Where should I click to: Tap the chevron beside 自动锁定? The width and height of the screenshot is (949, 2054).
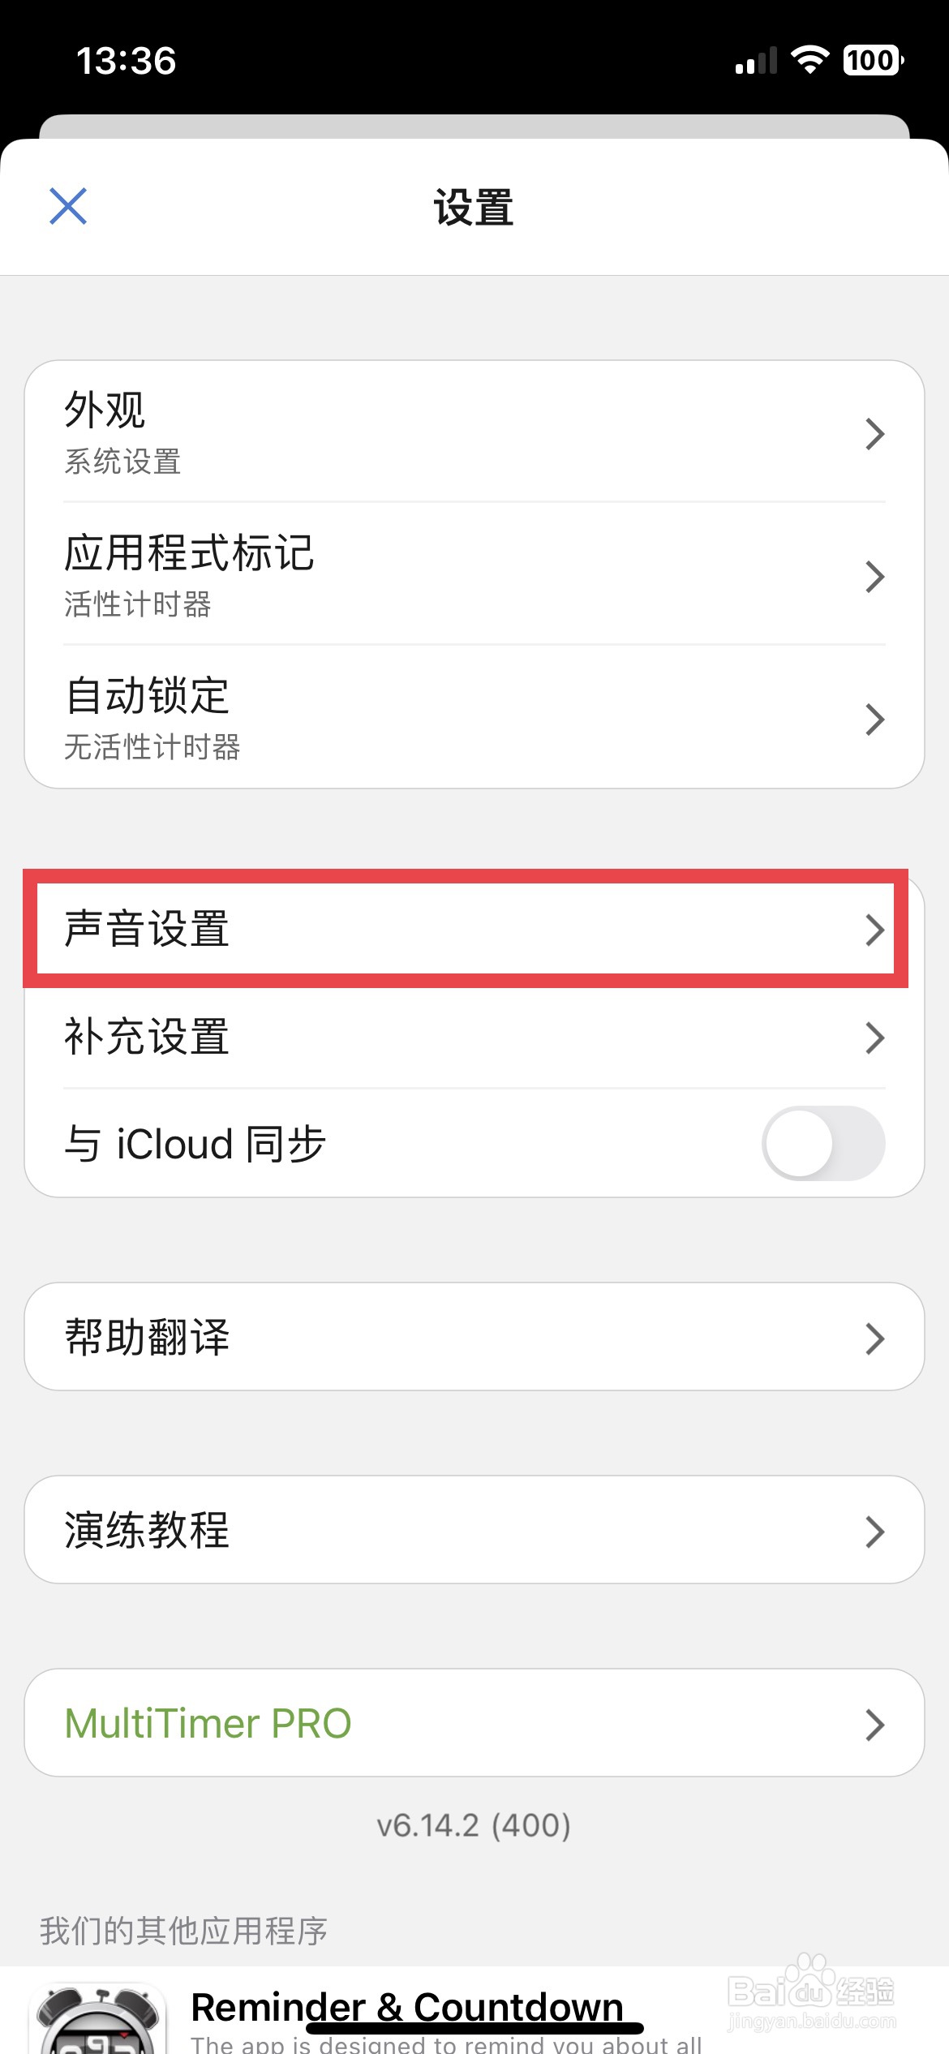coord(874,720)
